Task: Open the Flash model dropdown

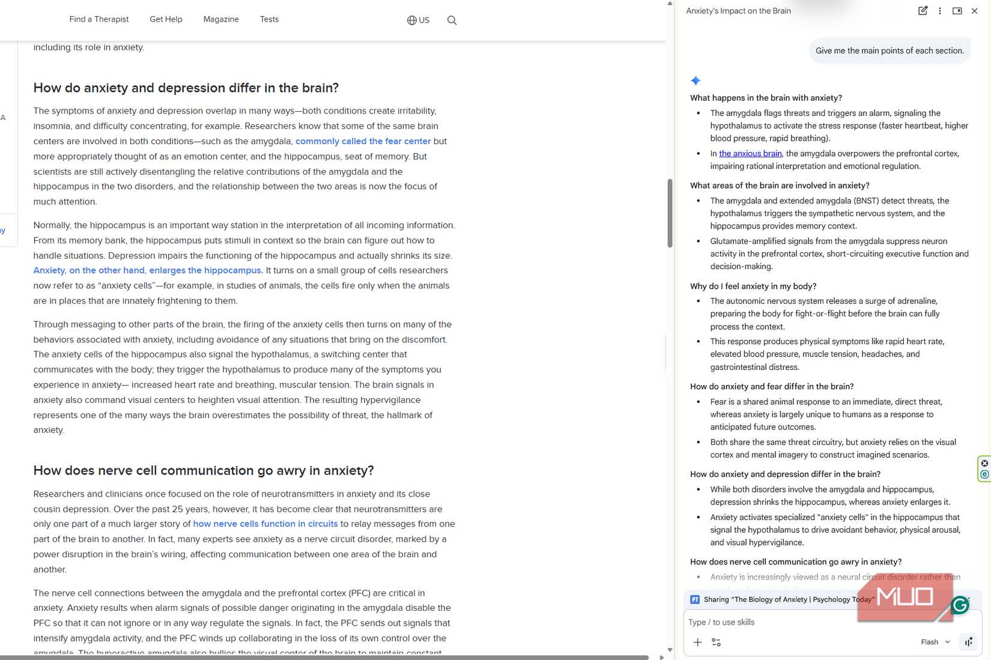Action: 935,642
